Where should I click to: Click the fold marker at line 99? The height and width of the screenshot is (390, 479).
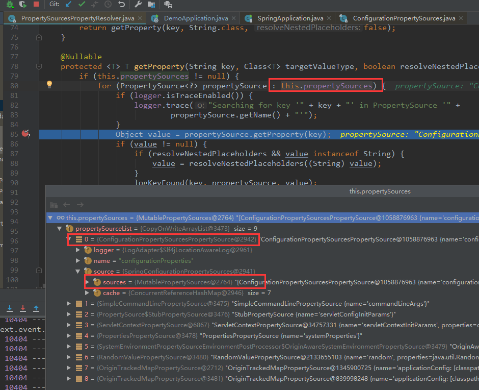[x=39, y=270]
